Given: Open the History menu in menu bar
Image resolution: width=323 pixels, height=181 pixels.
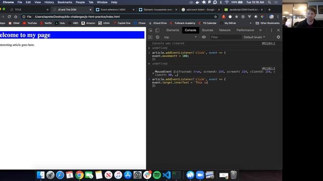Looking at the screenshot, I should (49, 2).
